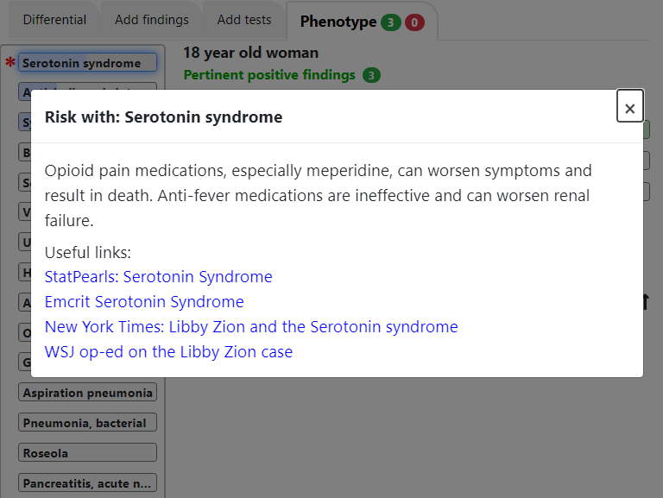Viewport: 663px width, 498px height.
Task: Click the green count badge beside Pertinent positive findings
Action: [371, 75]
